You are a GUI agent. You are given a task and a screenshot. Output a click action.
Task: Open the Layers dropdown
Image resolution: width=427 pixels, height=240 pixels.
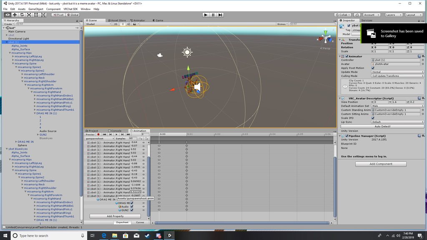394,15
